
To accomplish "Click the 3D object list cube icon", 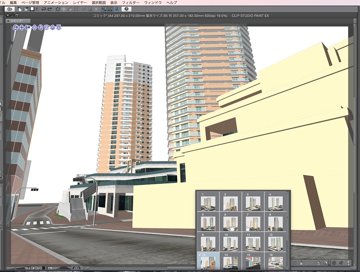I will click(x=318, y=263).
